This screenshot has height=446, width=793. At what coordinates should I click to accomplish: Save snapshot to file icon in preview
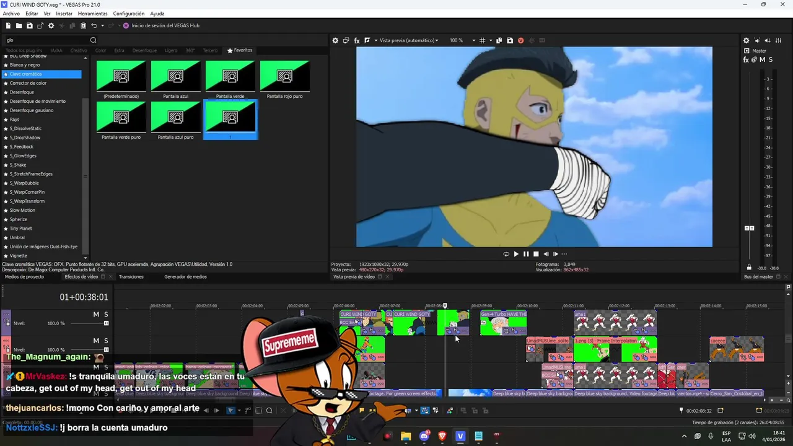coord(509,40)
